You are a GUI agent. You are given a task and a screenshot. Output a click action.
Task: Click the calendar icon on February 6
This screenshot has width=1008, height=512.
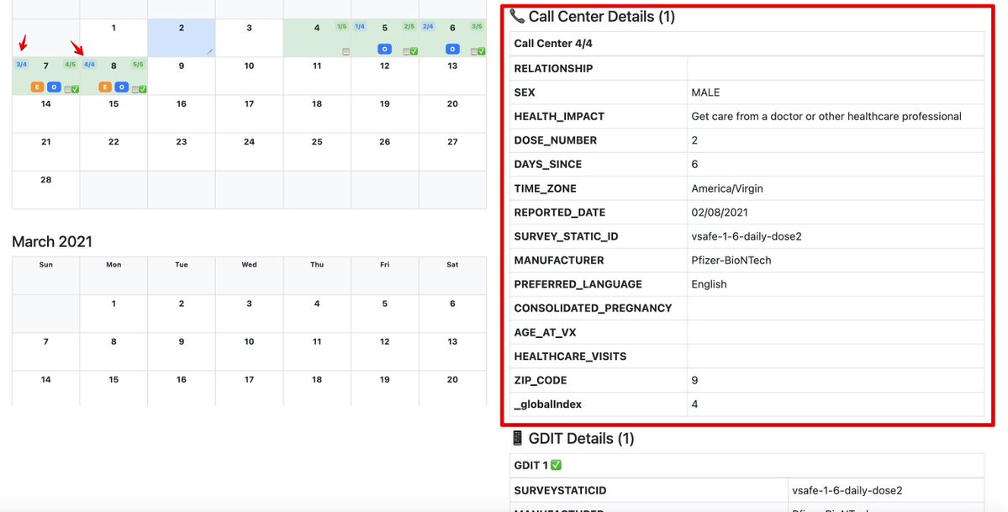[x=474, y=51]
